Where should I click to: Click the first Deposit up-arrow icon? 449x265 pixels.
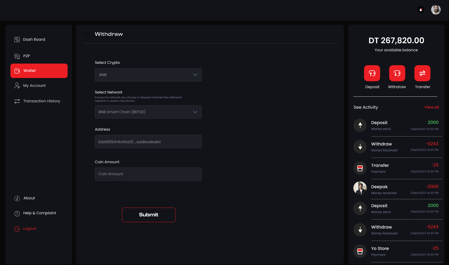coord(360,125)
